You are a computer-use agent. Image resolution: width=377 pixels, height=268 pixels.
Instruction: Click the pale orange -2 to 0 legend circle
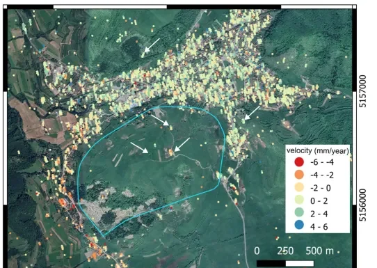(x=299, y=187)
